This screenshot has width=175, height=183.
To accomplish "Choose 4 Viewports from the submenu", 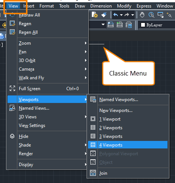I will (128, 145).
